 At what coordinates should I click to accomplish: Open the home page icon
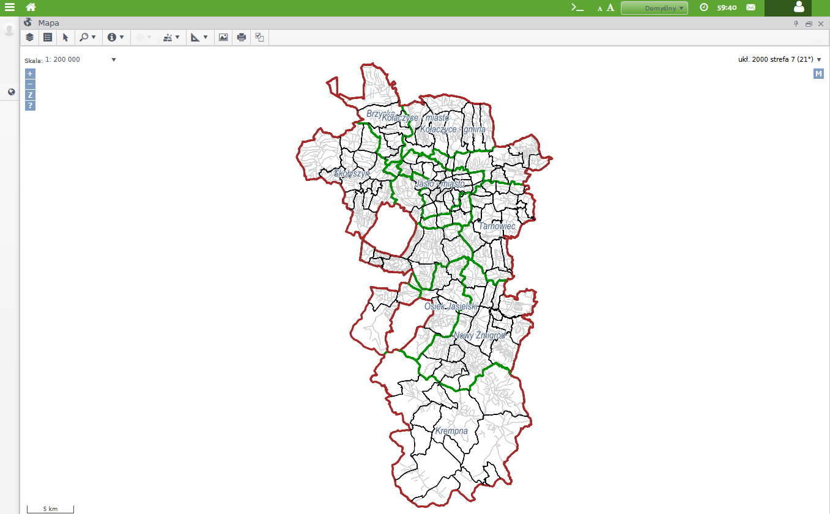point(31,7)
